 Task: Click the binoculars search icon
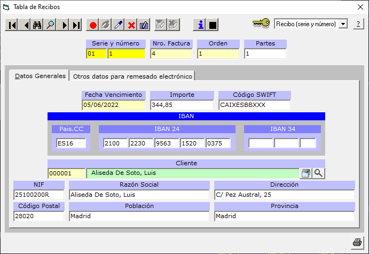click(x=37, y=25)
